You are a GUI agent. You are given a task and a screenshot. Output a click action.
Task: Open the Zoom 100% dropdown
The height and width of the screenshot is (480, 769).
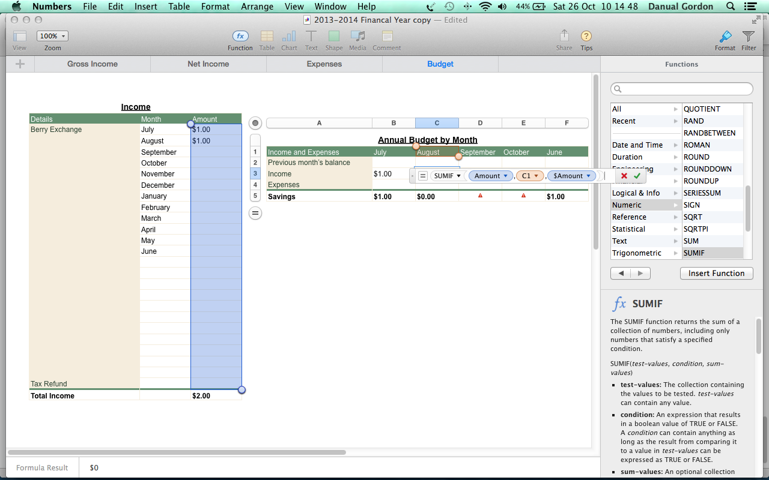(x=52, y=36)
